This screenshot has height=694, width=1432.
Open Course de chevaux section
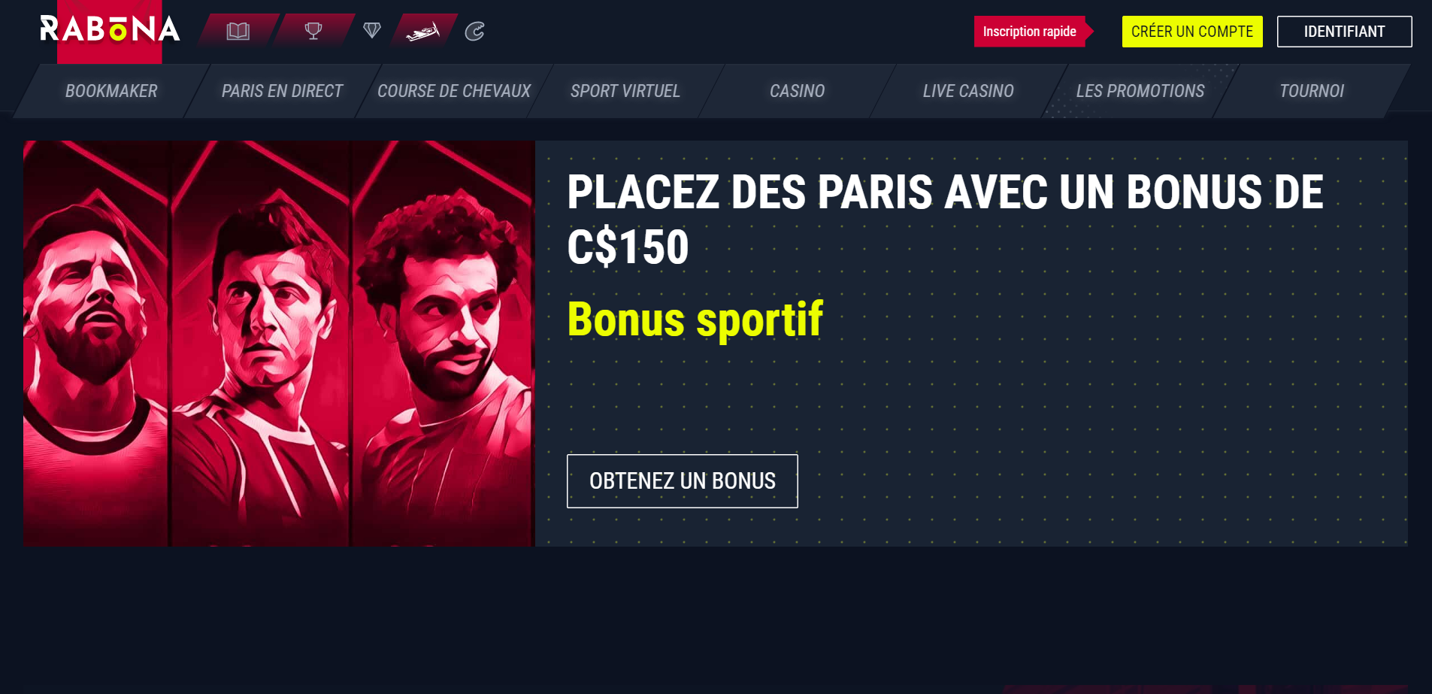click(x=454, y=91)
